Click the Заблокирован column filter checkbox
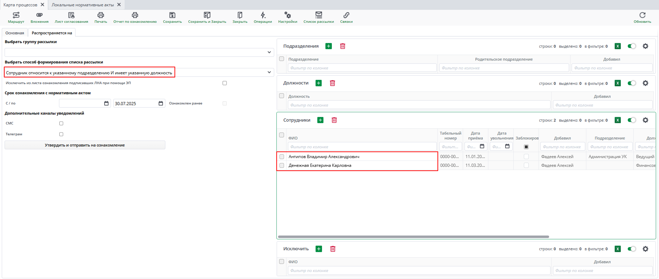Viewport: 659px width, 279px height. point(526,147)
